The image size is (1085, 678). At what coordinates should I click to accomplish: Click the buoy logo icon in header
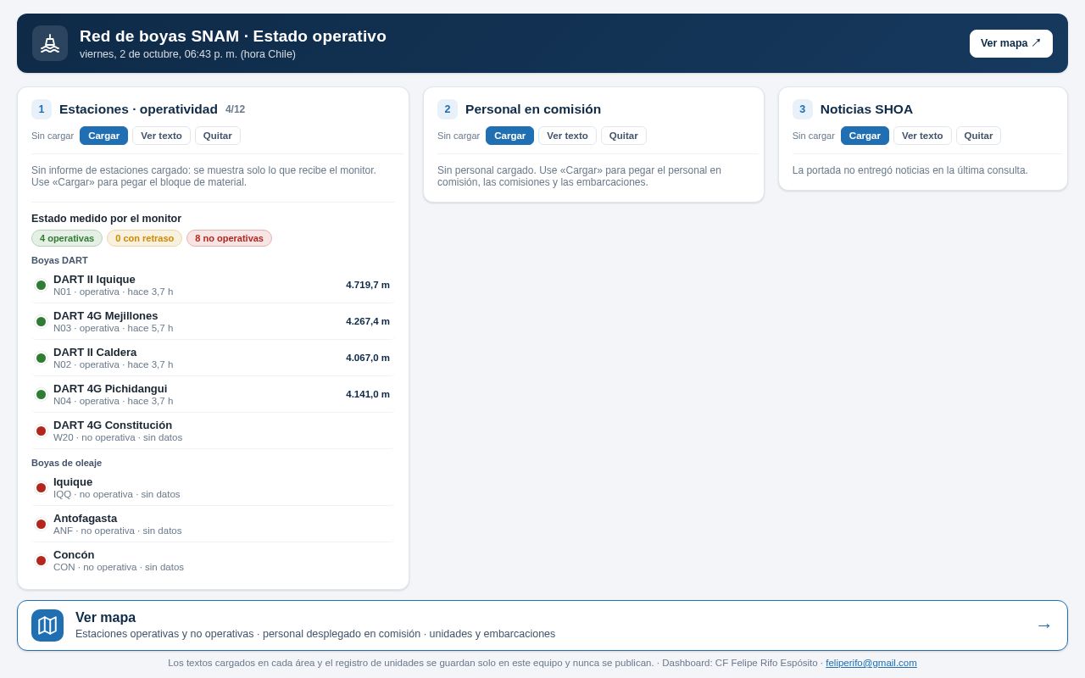[x=50, y=43]
